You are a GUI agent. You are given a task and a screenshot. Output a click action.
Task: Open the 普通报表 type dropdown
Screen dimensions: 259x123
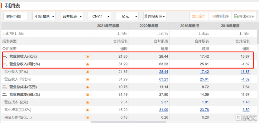[x=155, y=16]
